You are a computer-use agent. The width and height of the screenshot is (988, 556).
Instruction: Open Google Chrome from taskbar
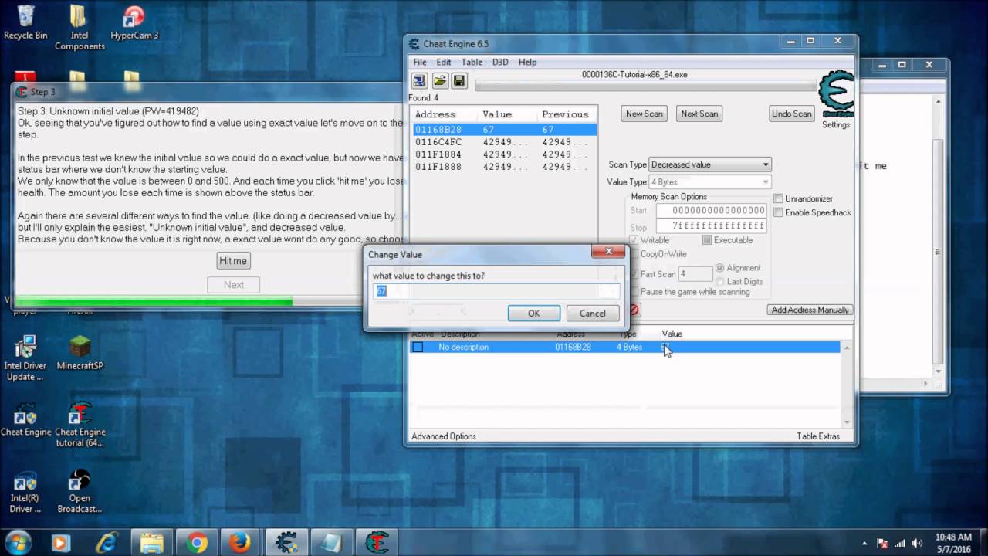(196, 543)
